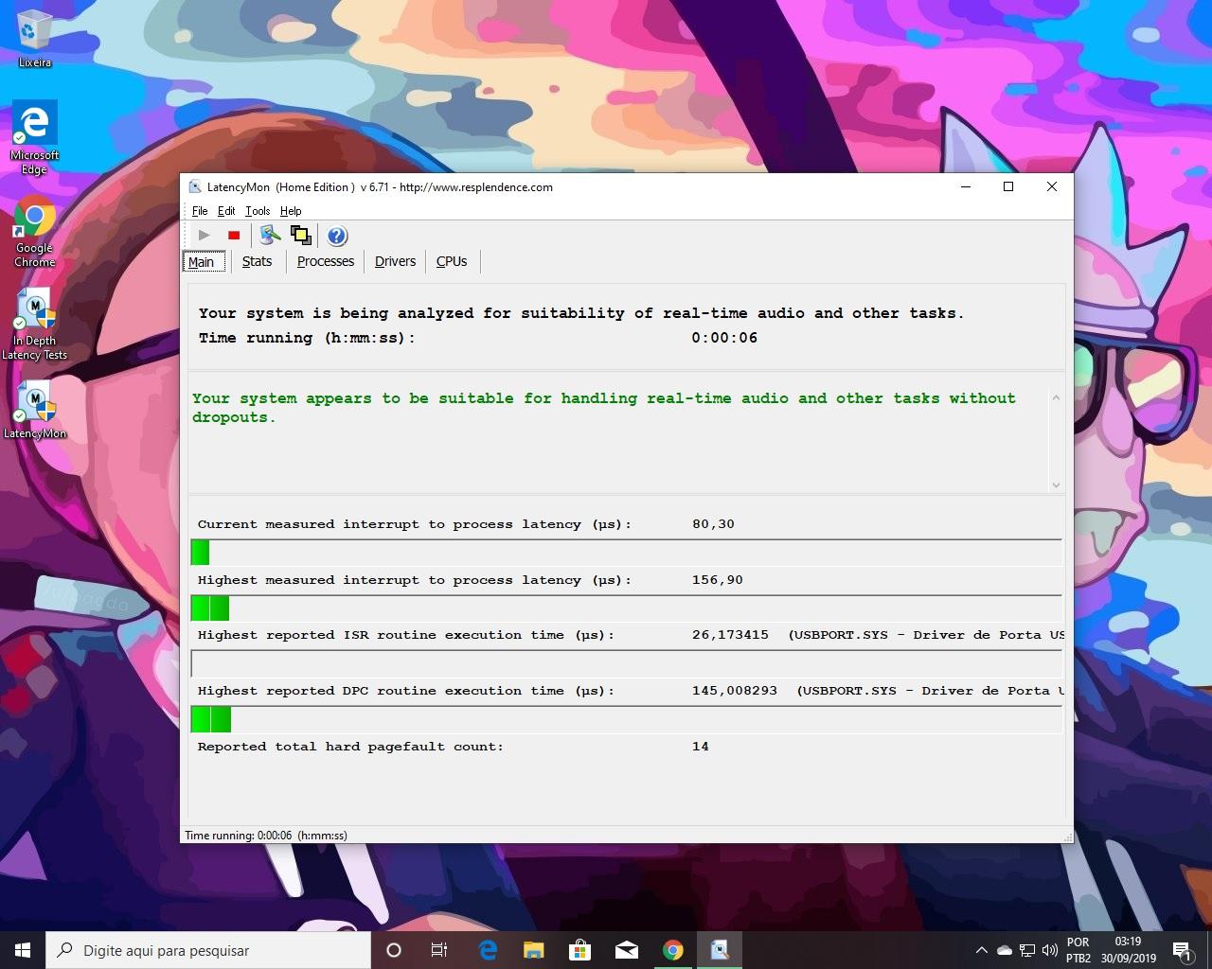The height and width of the screenshot is (969, 1212).
Task: Start the latency monitor with the play icon
Action: pyautogui.click(x=204, y=235)
